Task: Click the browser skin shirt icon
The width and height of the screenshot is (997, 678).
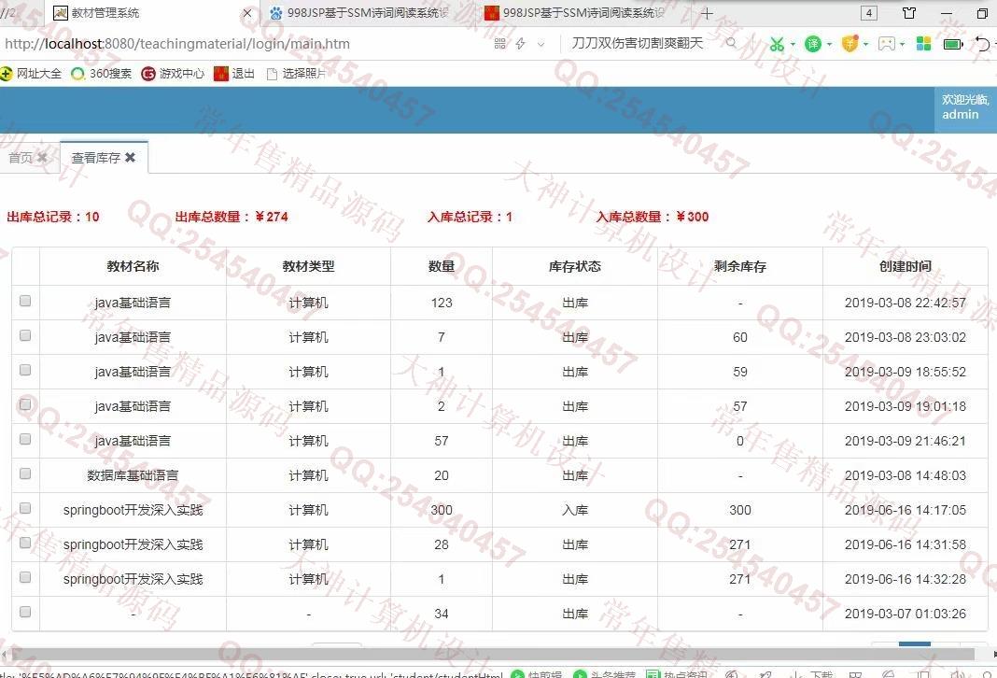Action: tap(909, 13)
